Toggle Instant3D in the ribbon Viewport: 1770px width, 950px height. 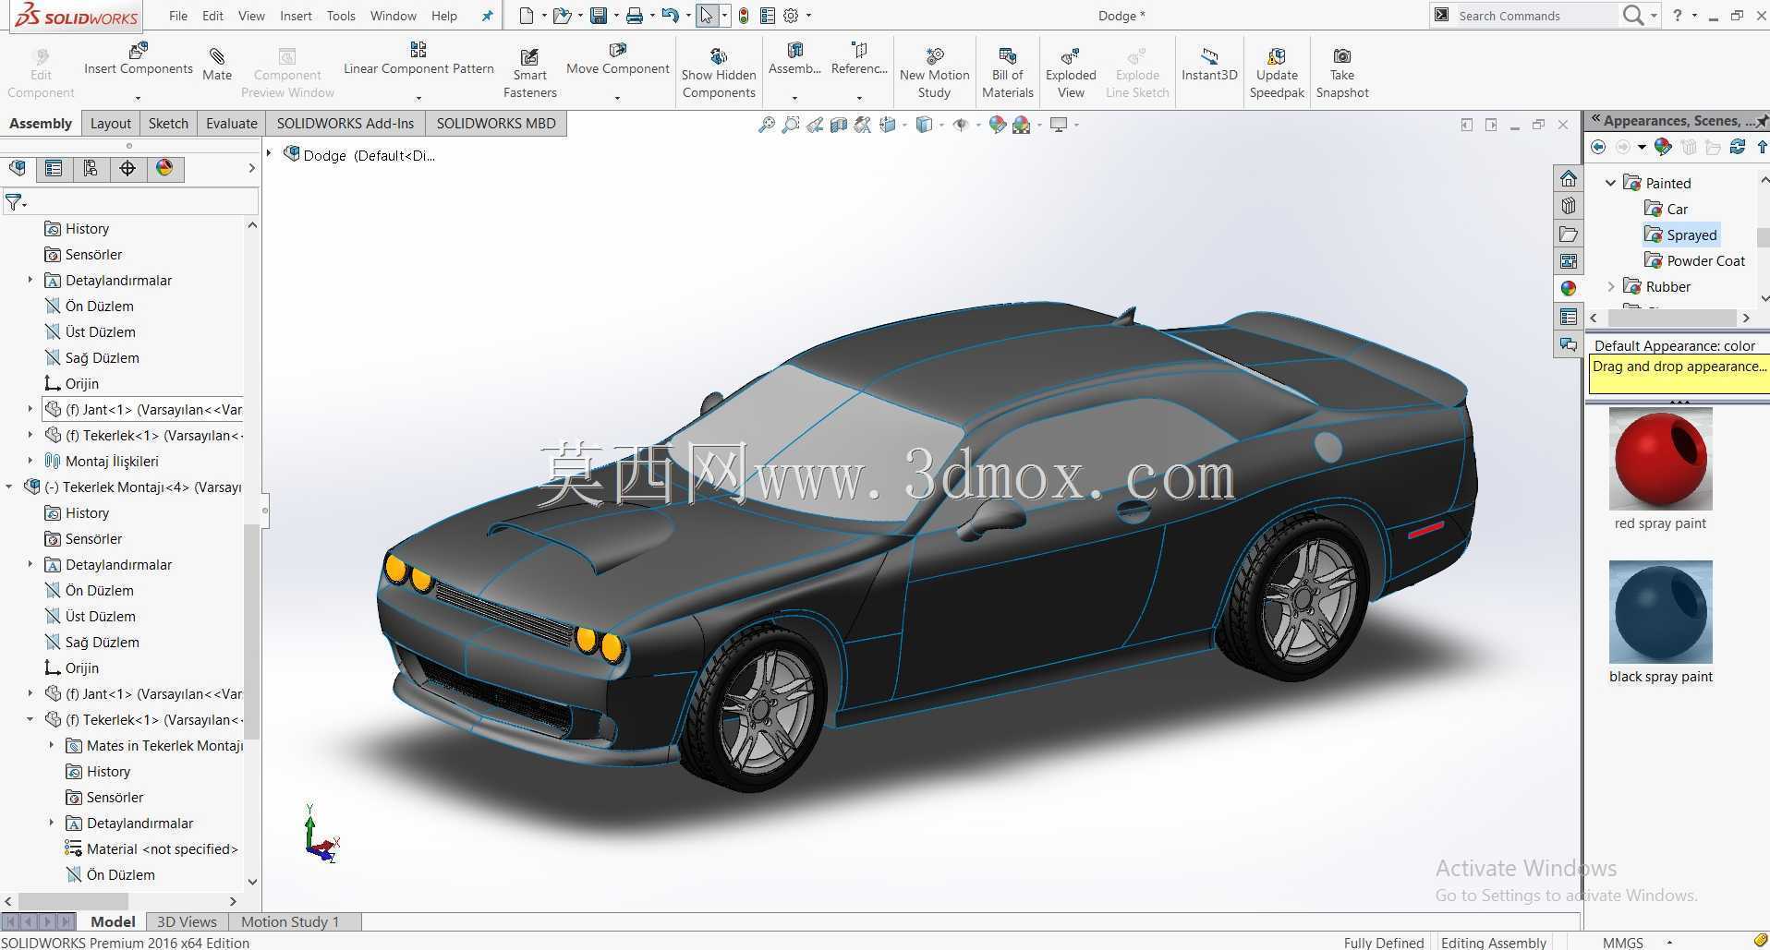(1209, 65)
